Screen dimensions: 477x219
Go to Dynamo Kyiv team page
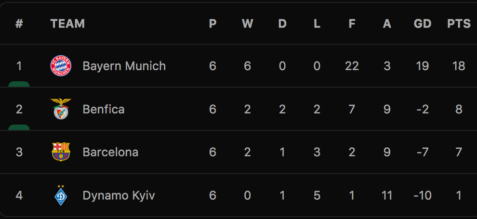coord(119,195)
